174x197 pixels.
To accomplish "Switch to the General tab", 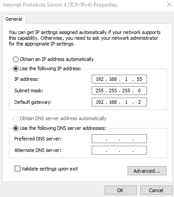I will (14, 19).
